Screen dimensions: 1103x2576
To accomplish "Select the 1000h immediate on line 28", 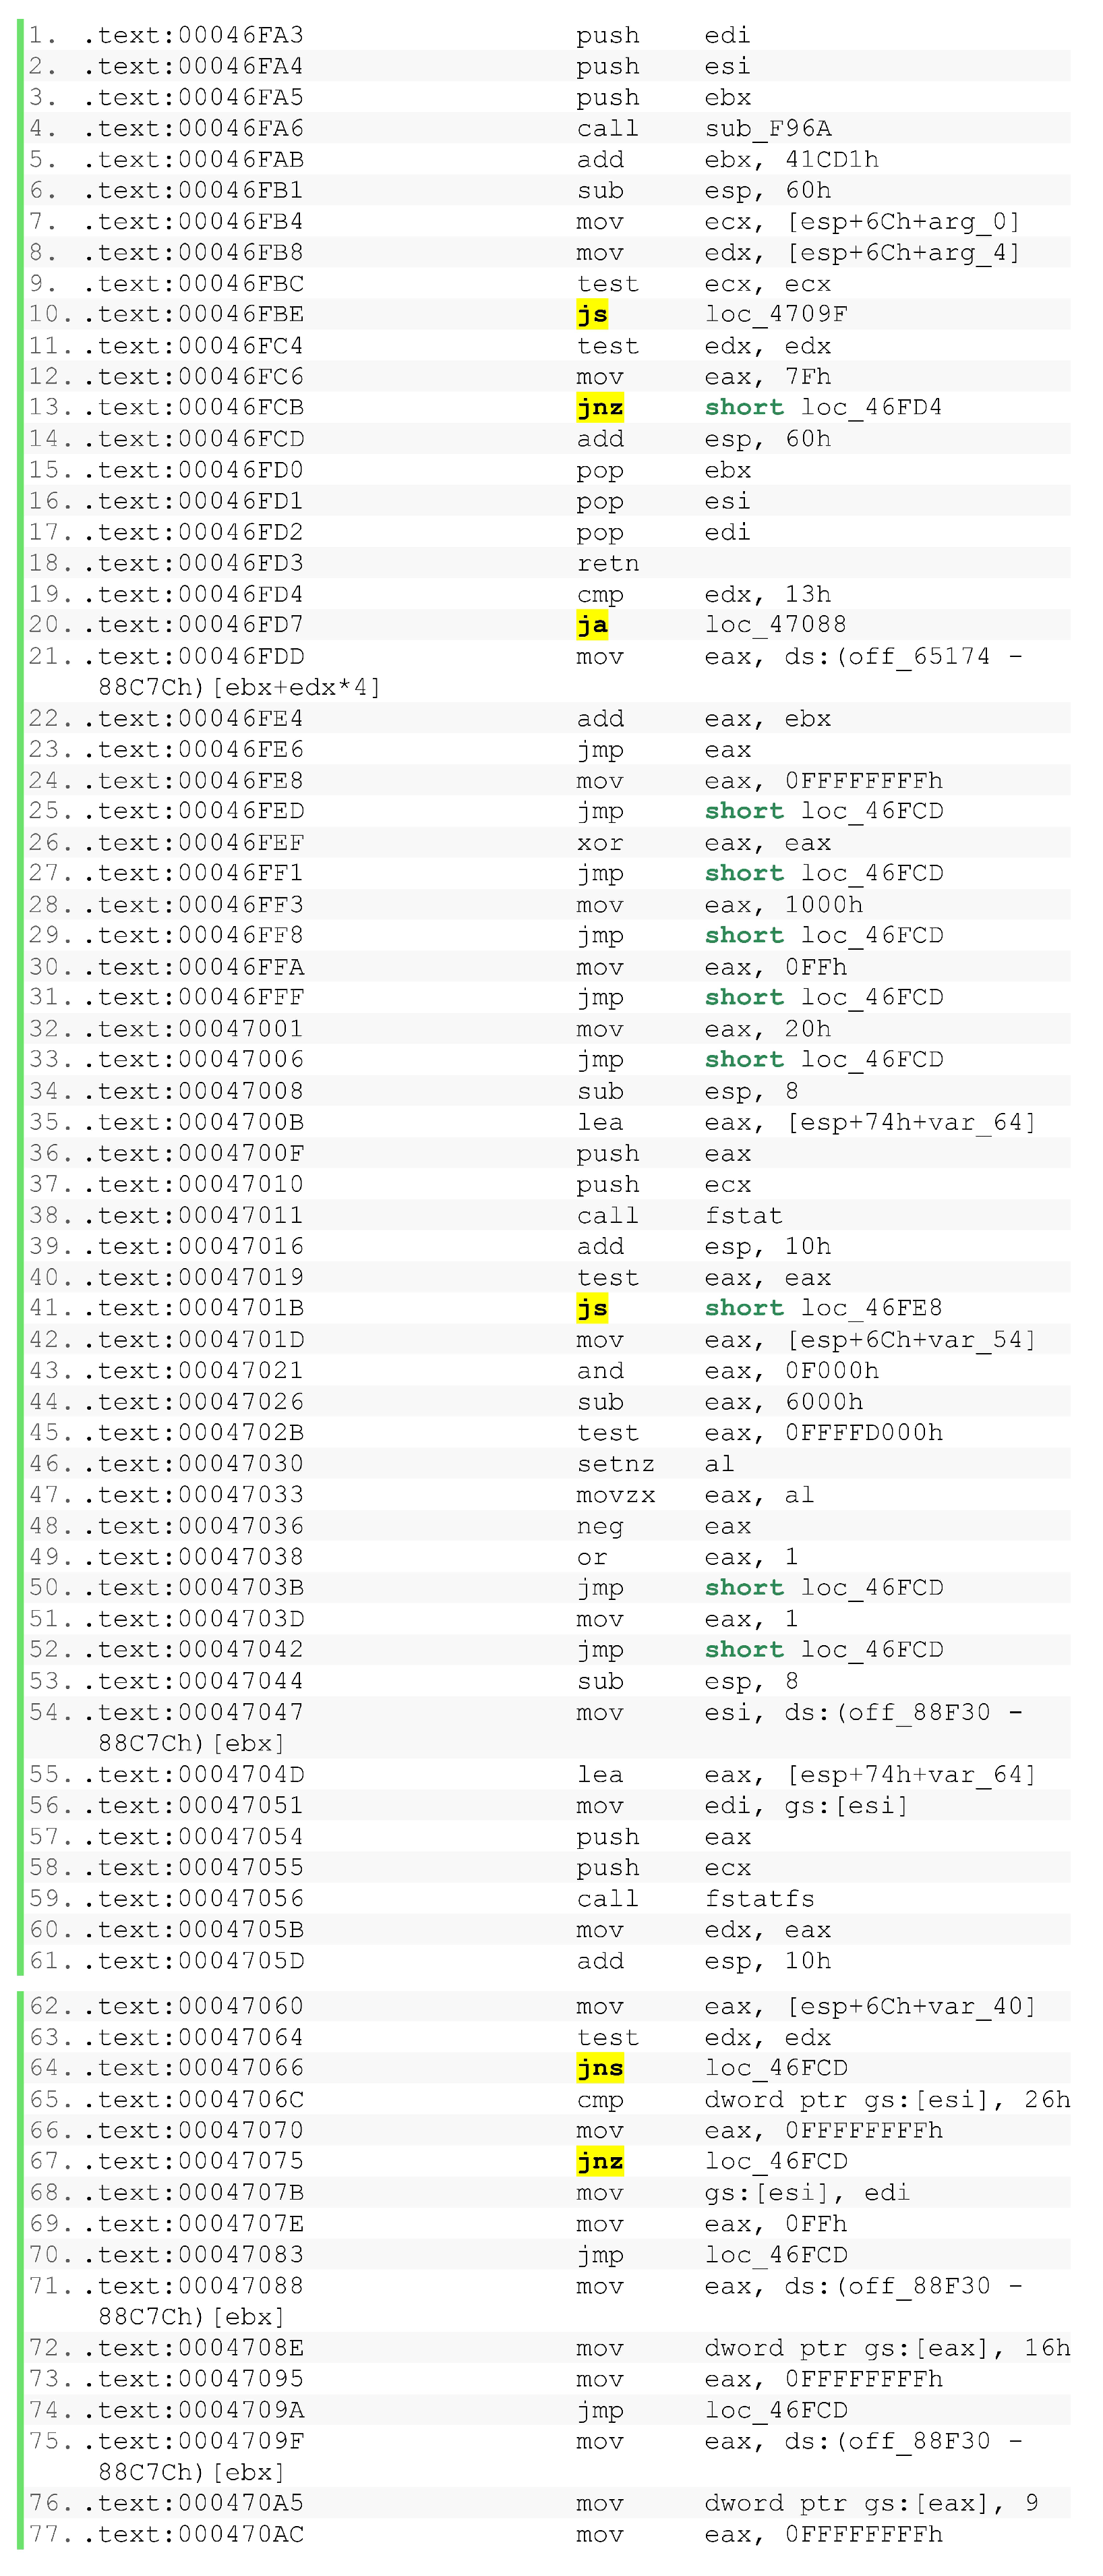I will tap(825, 904).
